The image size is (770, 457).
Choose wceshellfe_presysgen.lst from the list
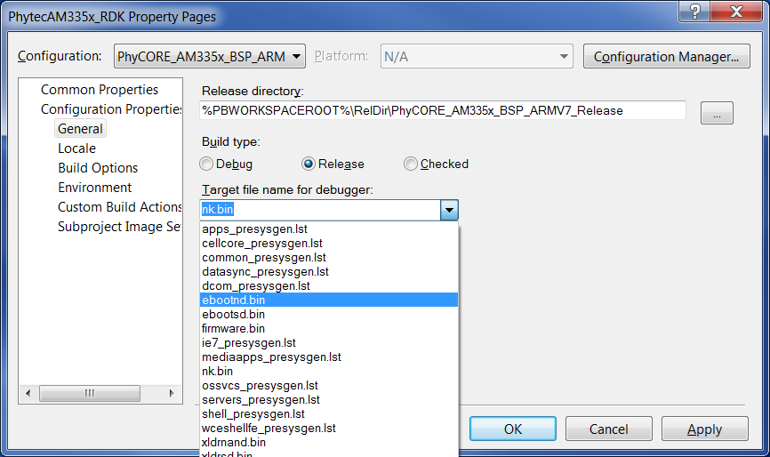point(329,428)
